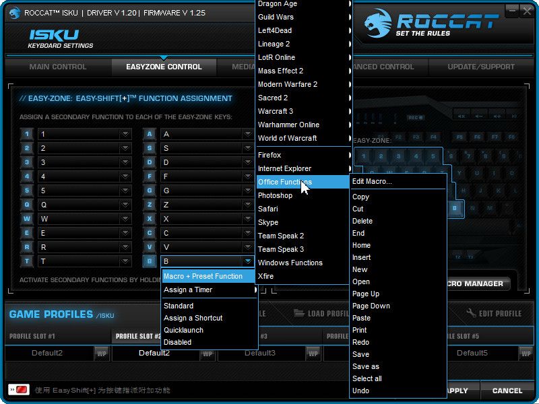The width and height of the screenshot is (539, 404).
Task: Select Paste in the Office Functions submenu
Action: click(398, 318)
